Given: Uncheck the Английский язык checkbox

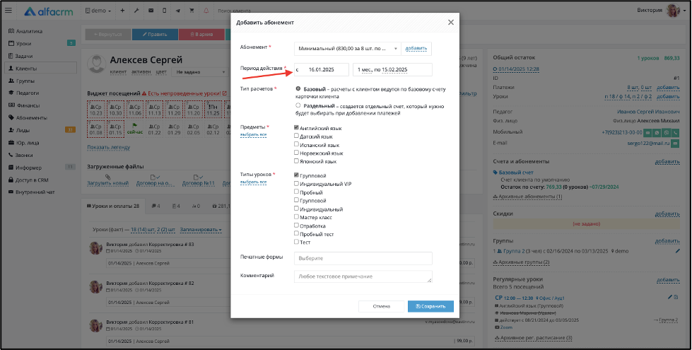Looking at the screenshot, I should pos(297,127).
